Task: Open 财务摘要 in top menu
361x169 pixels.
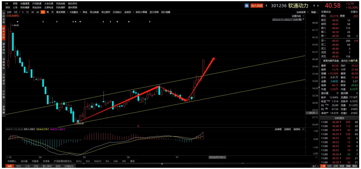Action: point(25,7)
